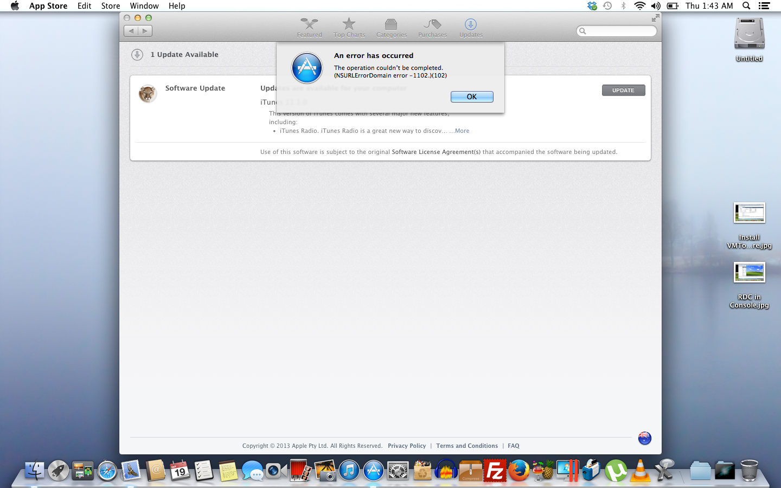Open iPhoto camera icon in the Dock
The width and height of the screenshot is (781, 488).
coord(325,471)
